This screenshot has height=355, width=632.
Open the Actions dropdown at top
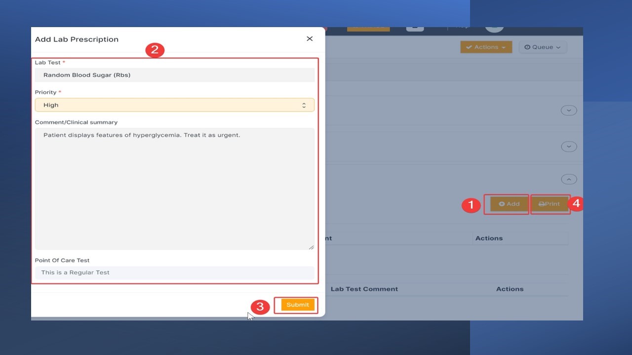tap(486, 47)
